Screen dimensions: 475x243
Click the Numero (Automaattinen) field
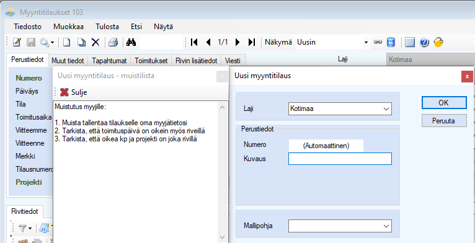pyautogui.click(x=326, y=146)
